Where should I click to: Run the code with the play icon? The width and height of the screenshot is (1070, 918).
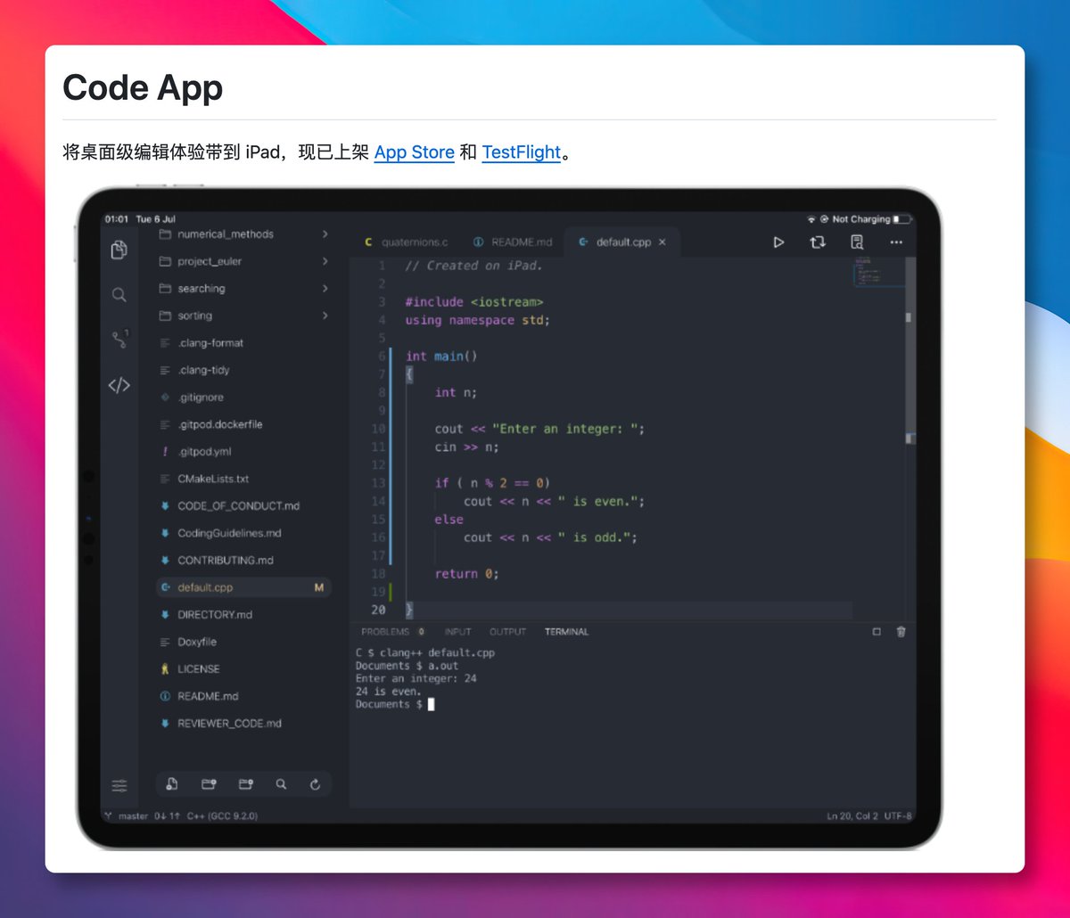click(x=778, y=242)
